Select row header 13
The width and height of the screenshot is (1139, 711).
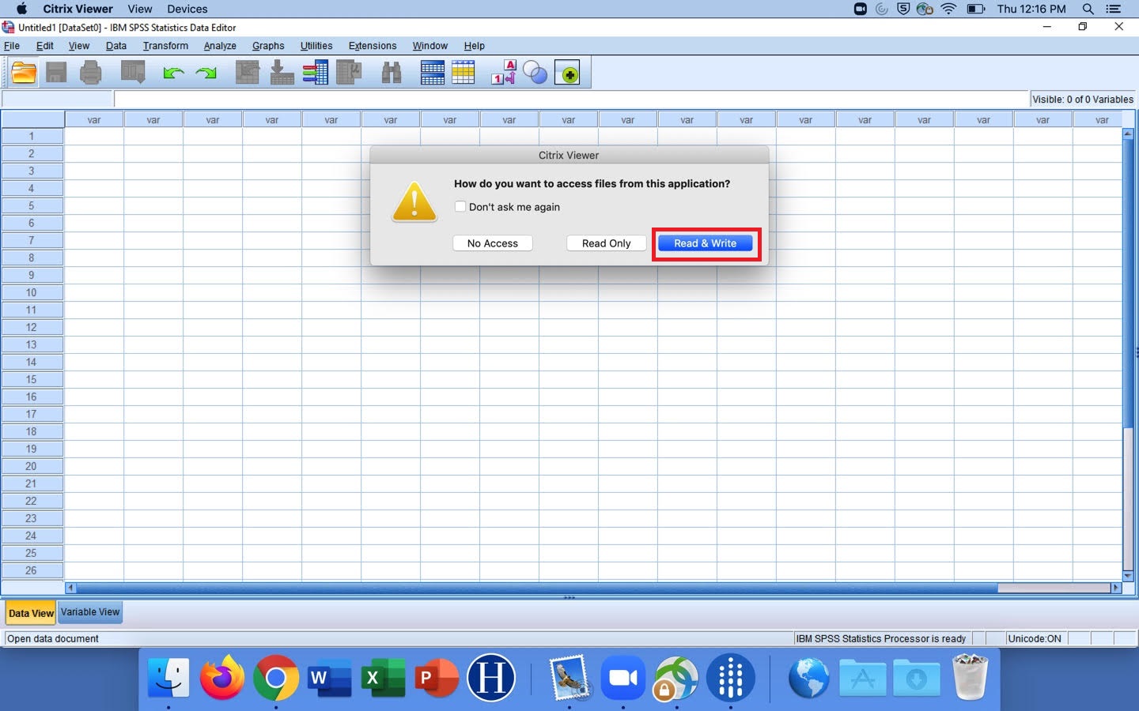point(32,344)
